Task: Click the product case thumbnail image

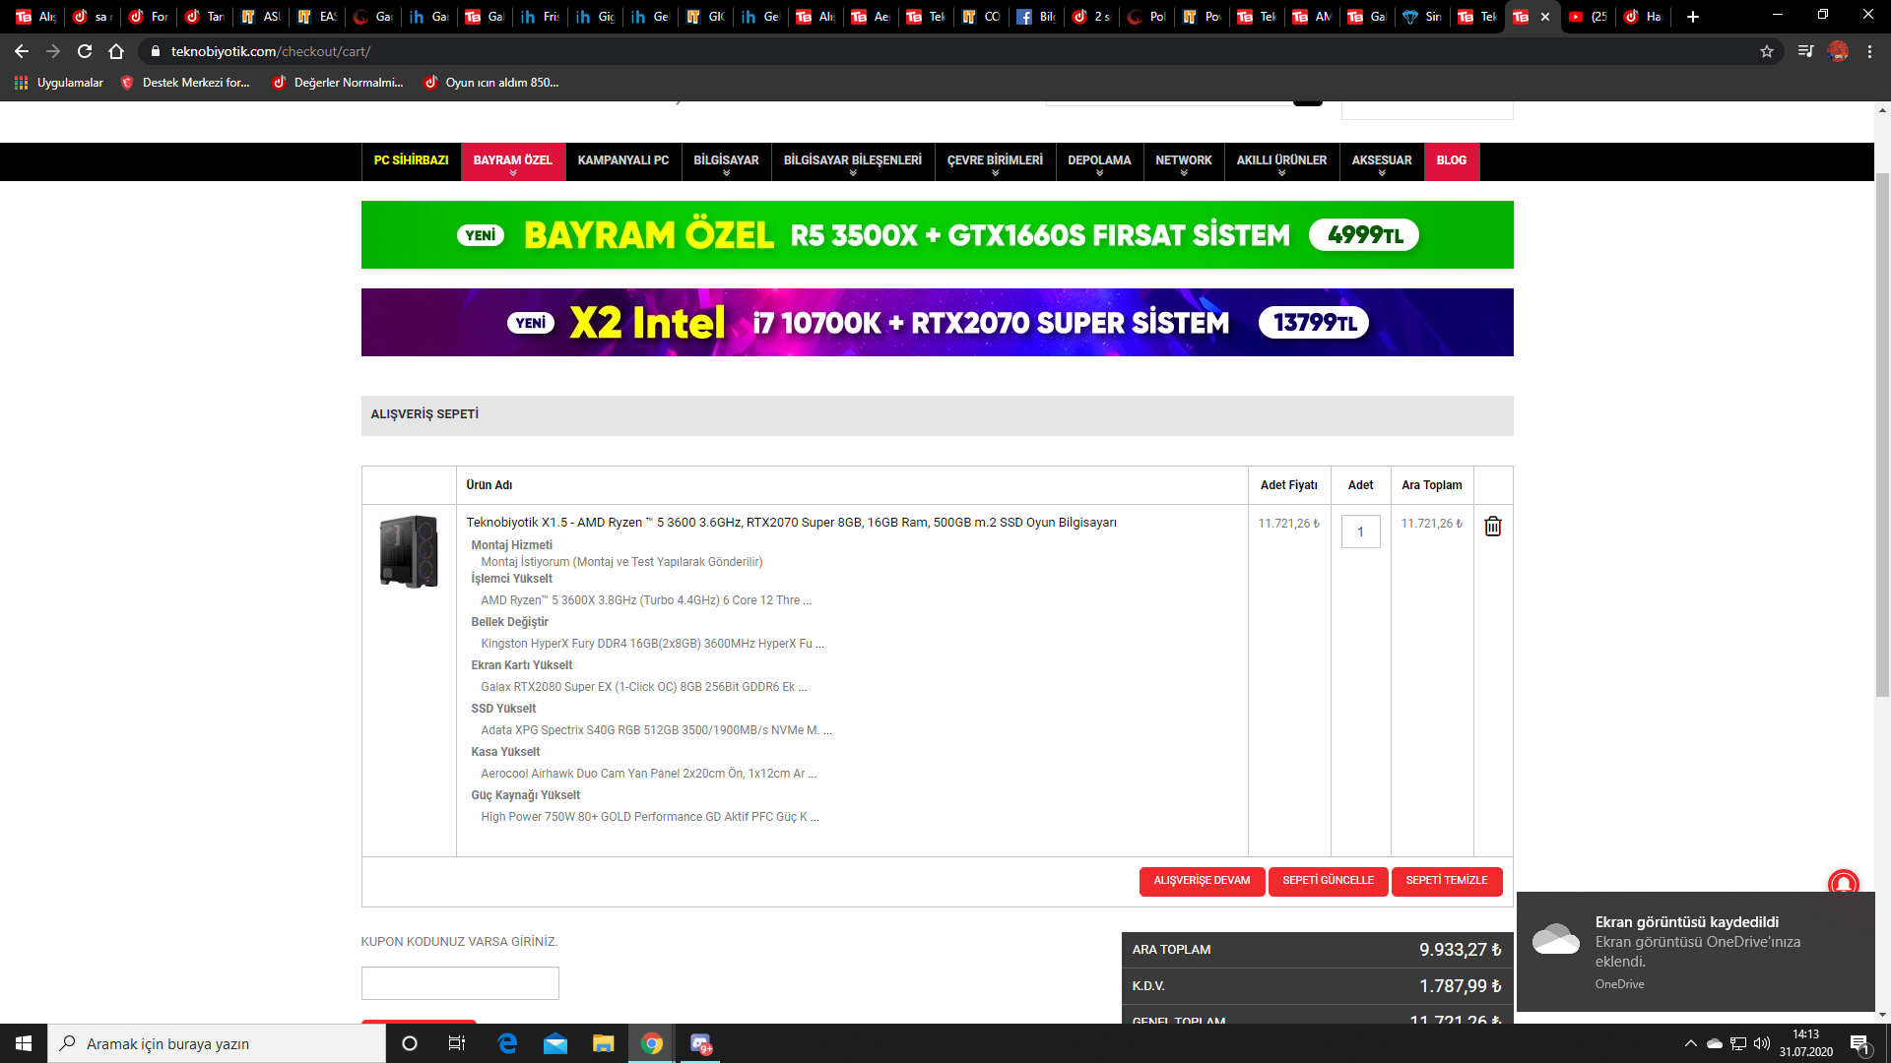Action: (409, 551)
